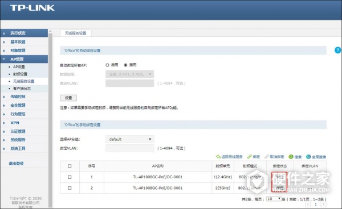Click the TP-LINK logo
Viewport: 342px width, 209px height.
point(32,8)
